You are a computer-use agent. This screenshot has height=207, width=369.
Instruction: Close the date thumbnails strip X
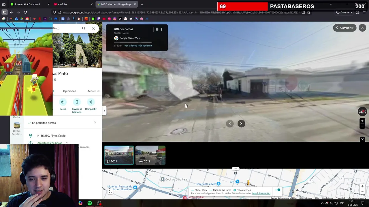pos(362,139)
